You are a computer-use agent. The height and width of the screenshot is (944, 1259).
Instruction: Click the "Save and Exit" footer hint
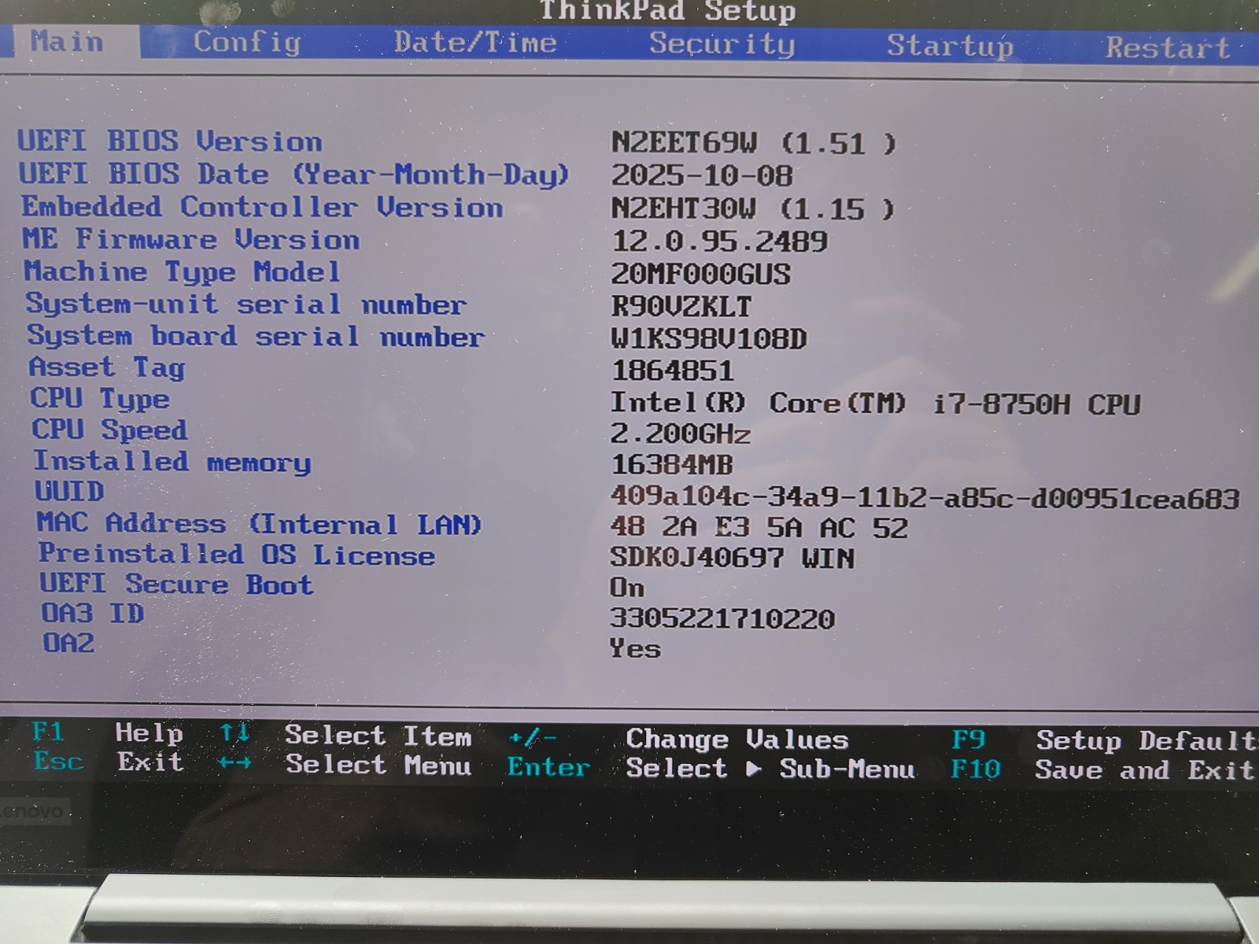point(1145,770)
